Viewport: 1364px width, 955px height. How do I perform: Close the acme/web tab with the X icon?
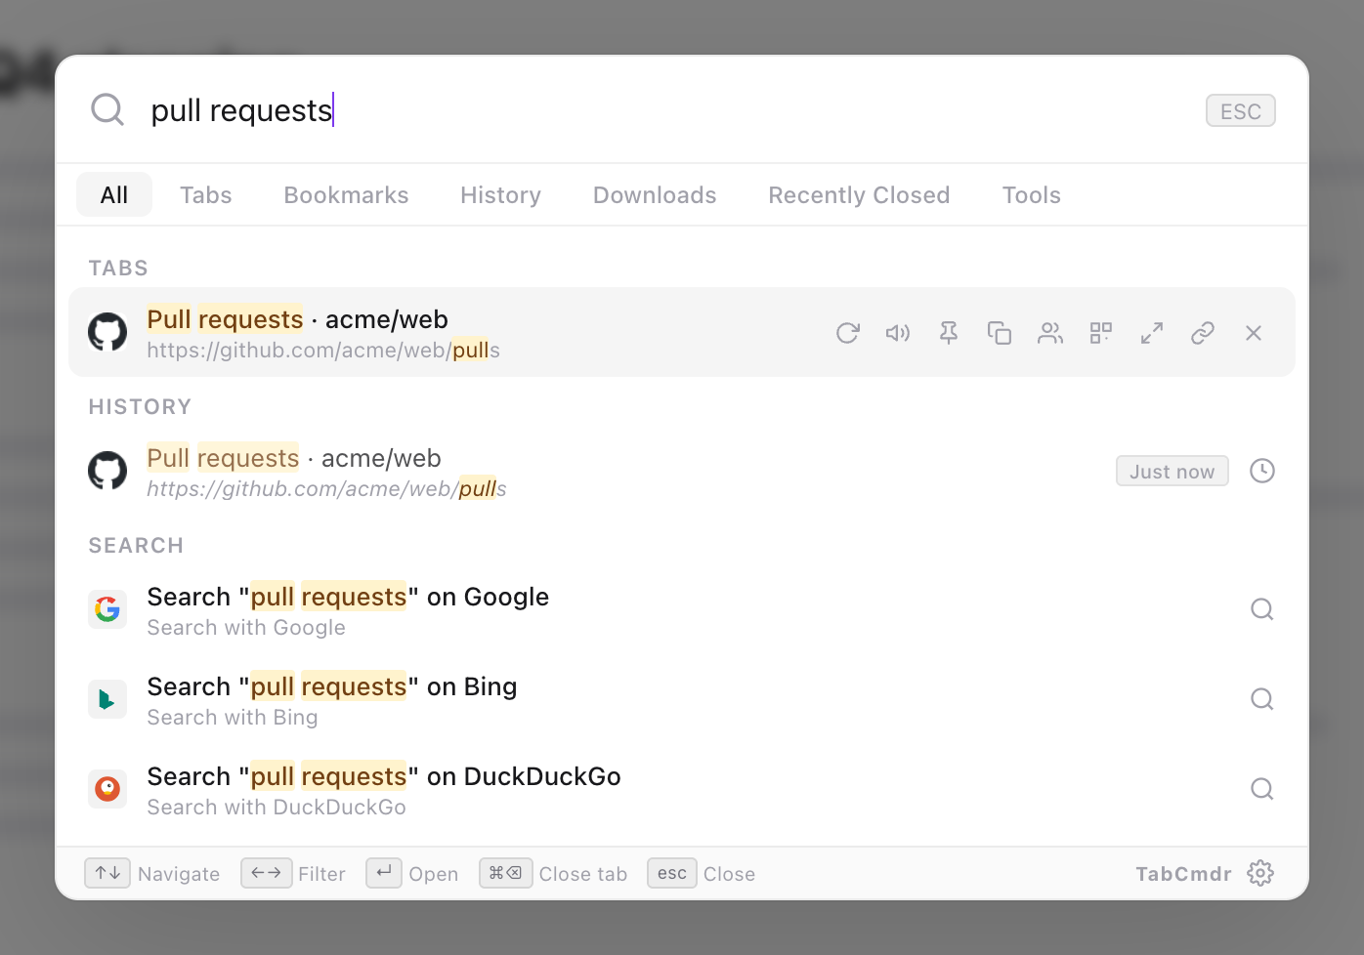(1254, 333)
